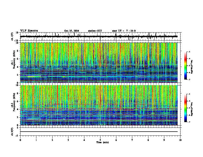The width and height of the screenshot is (203, 157).
Task: Click time axis tick label "3"
Action: coord(68,140)
